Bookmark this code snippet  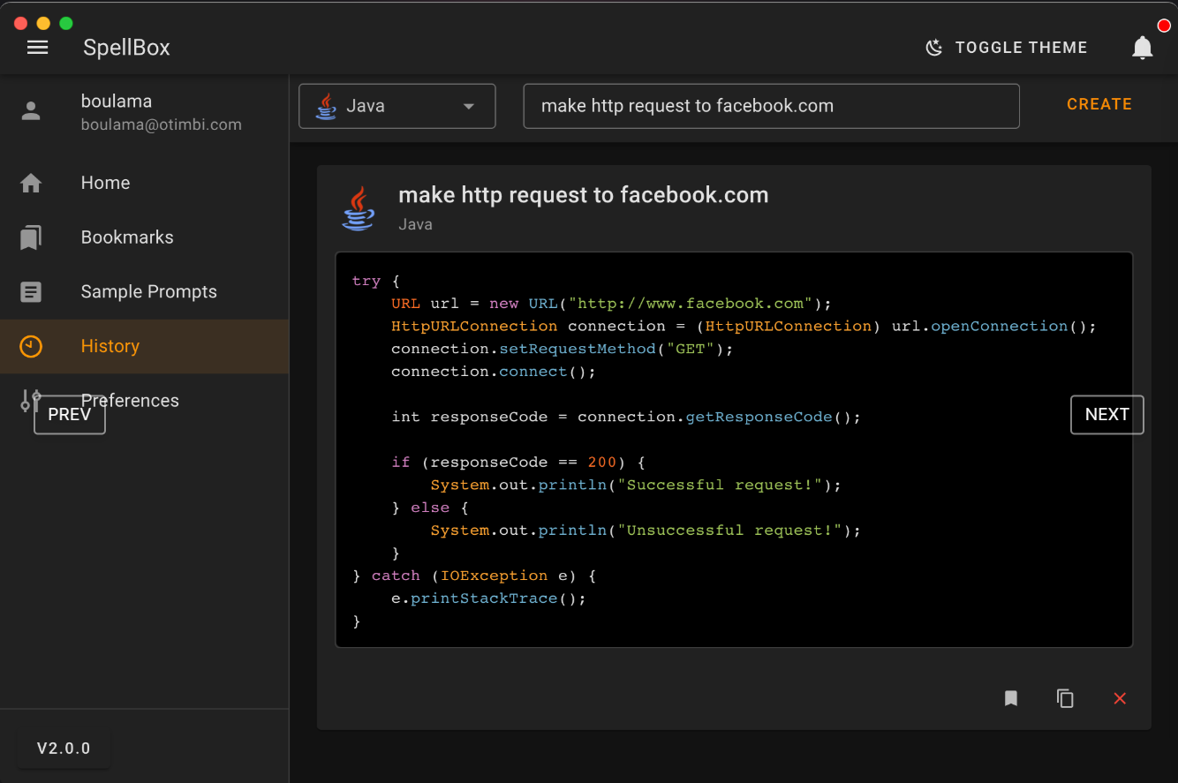click(x=1011, y=698)
